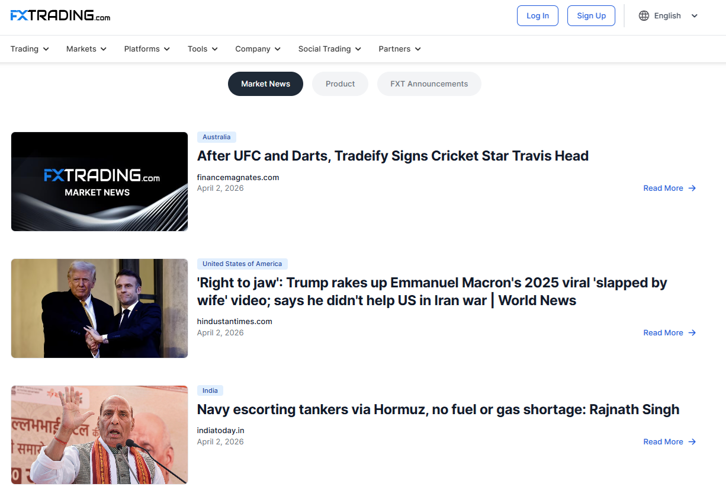Open the FXTrading Market News thumbnail

[x=99, y=181]
